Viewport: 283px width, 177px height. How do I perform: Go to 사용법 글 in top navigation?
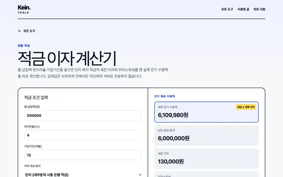[243, 9]
